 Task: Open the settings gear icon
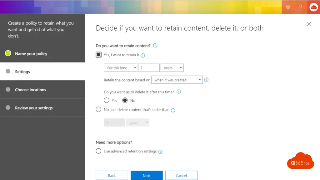[288, 7]
